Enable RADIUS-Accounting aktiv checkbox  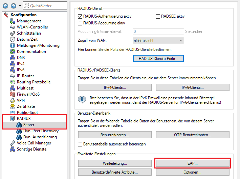point(80,23)
